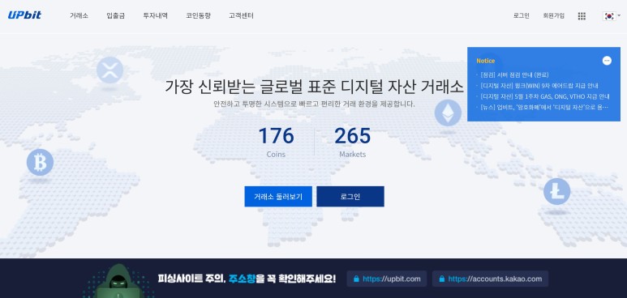The width and height of the screenshot is (627, 298).
Task: Go to 투자내역 page
Action: tap(155, 15)
